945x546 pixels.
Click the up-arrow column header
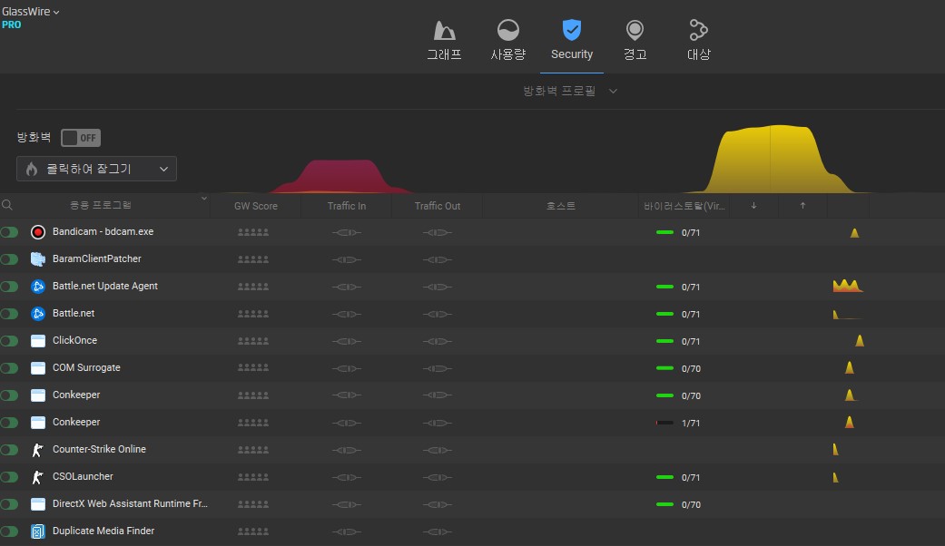802,206
